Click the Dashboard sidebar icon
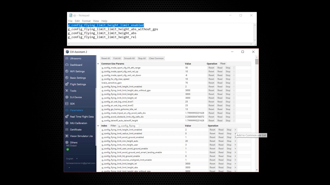Screen dimensions: 330x185 point(67,65)
